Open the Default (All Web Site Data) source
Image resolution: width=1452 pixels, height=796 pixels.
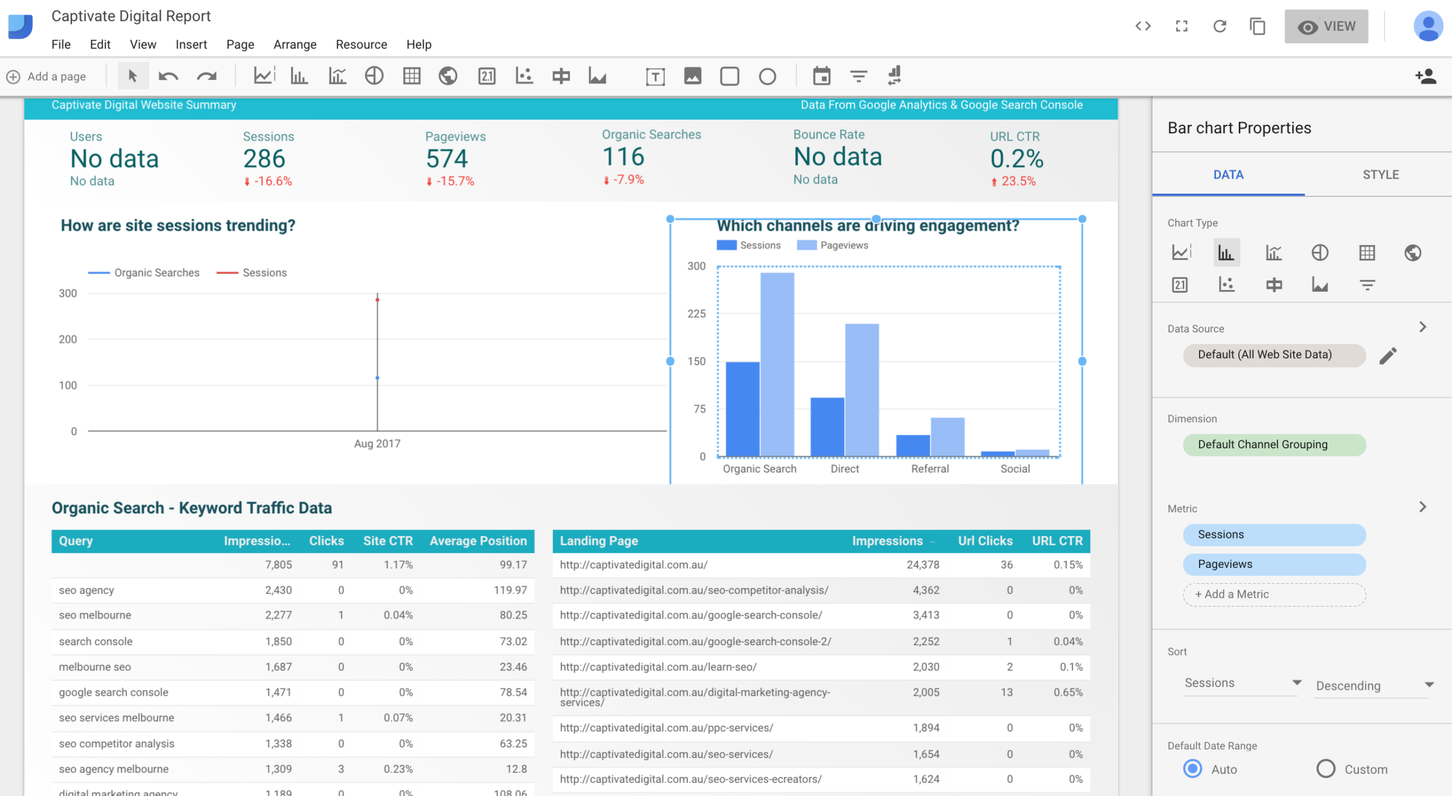tap(1274, 355)
